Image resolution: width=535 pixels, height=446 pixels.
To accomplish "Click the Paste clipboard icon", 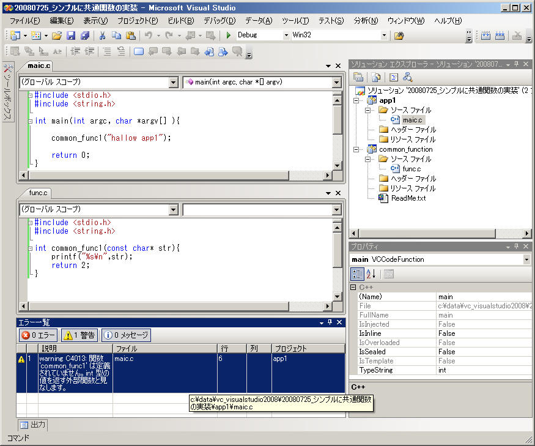I will click(x=130, y=35).
